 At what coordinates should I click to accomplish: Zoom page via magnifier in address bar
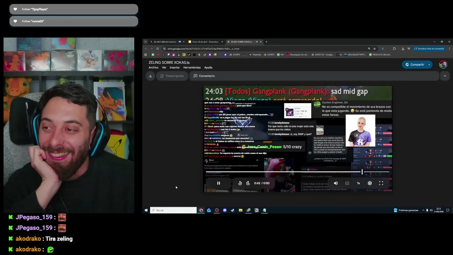pyautogui.click(x=369, y=49)
